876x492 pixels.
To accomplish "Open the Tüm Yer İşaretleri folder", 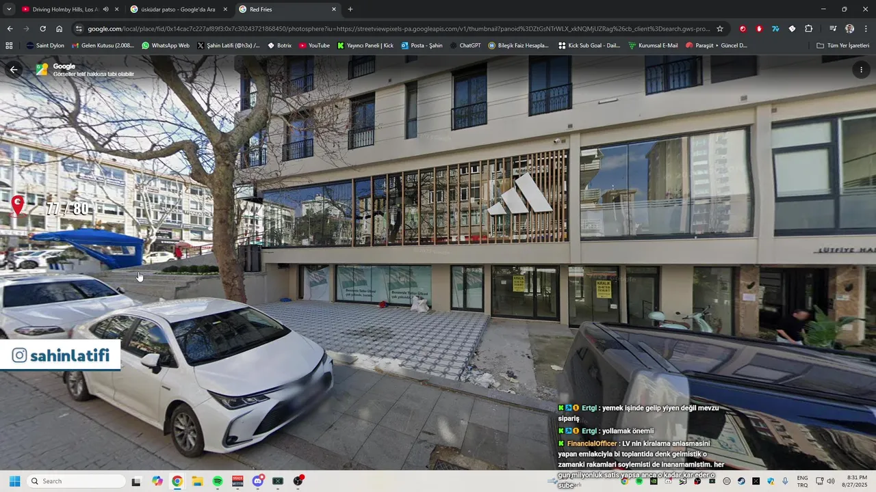I will pos(842,46).
